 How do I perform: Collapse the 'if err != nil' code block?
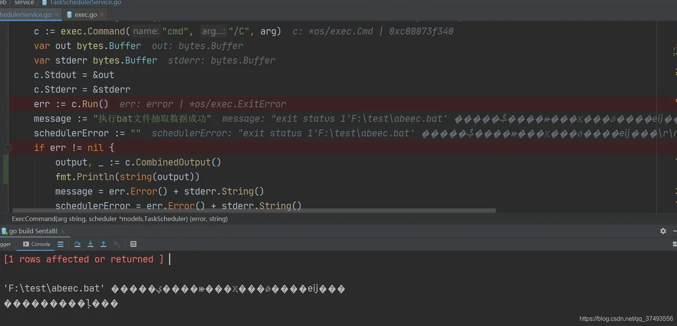pyautogui.click(x=8, y=148)
